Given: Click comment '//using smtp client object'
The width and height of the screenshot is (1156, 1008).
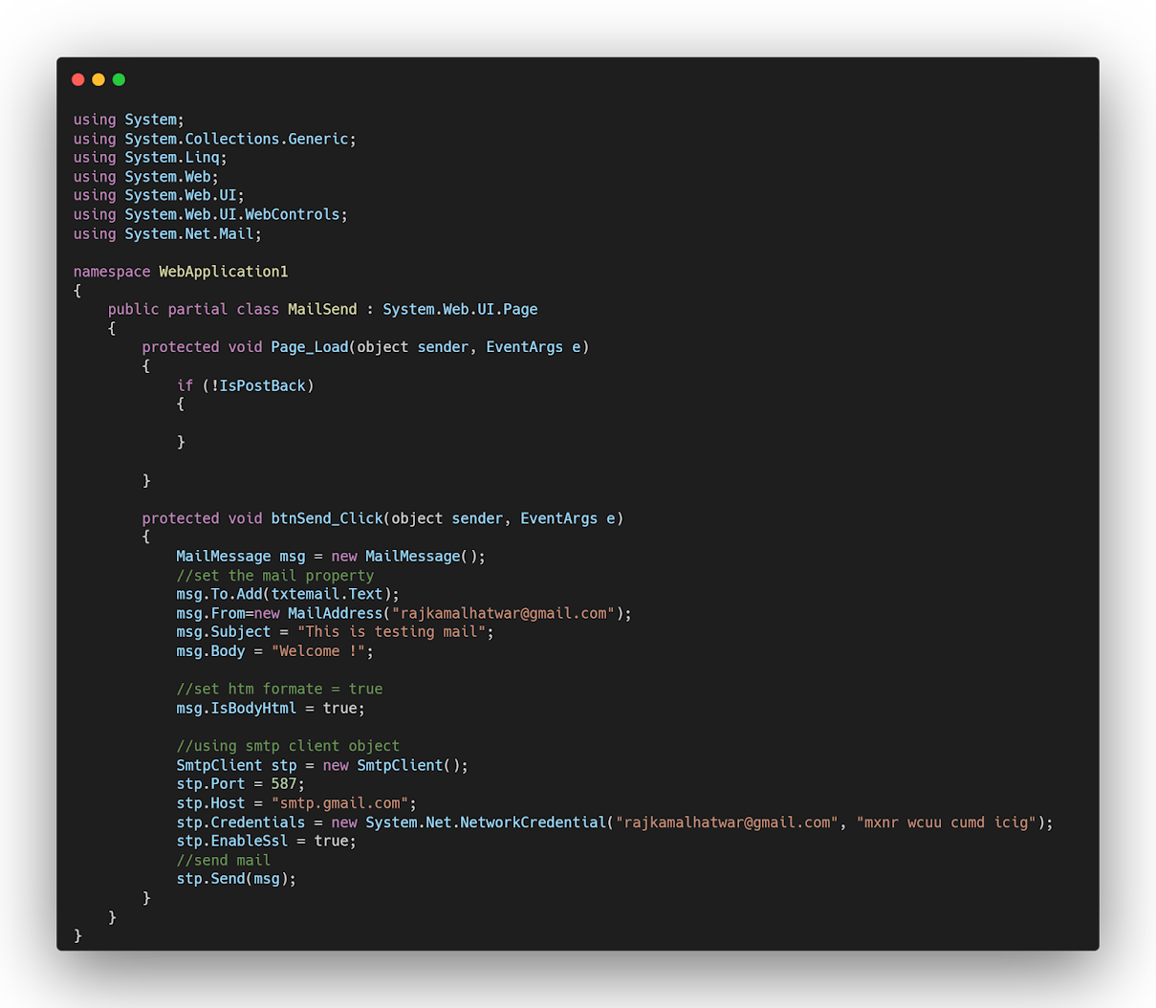Looking at the screenshot, I should (288, 746).
